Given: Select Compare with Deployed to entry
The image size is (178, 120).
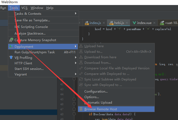Looking at the screenshot, I should pyautogui.click(x=116, y=74).
